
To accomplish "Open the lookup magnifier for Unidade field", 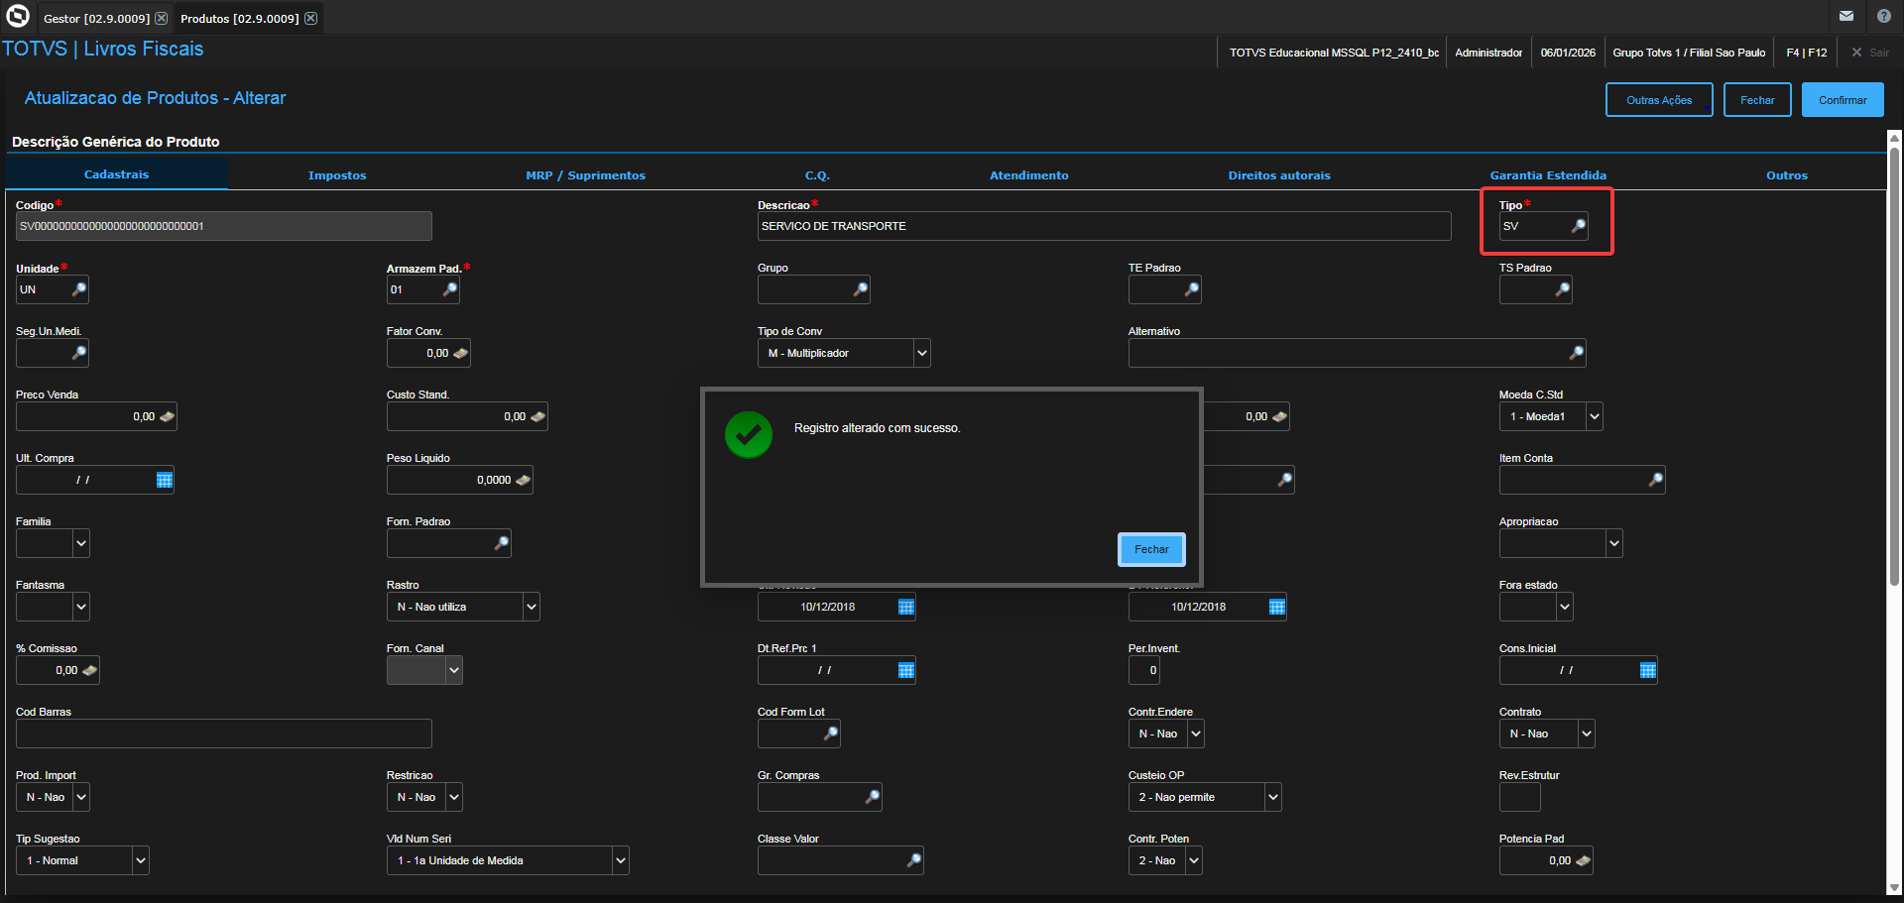I will pos(79,289).
